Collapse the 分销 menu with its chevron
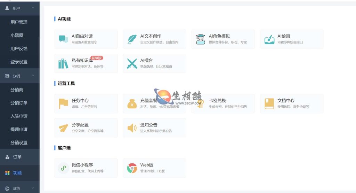Image resolution: width=356 pixels, height=193 pixels. [33, 76]
